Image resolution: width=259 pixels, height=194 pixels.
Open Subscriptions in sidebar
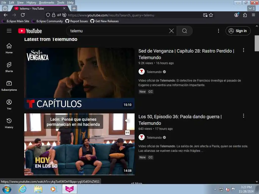coord(9,86)
